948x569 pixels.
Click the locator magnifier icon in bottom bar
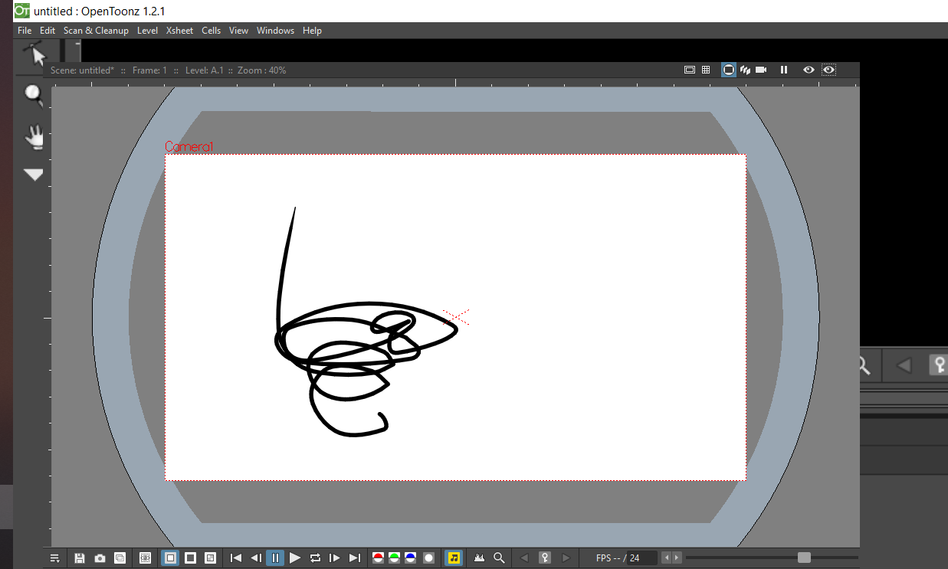(x=500, y=558)
